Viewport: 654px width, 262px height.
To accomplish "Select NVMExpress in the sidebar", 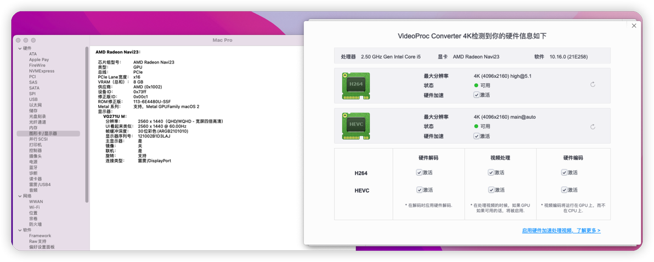I will 42,71.
